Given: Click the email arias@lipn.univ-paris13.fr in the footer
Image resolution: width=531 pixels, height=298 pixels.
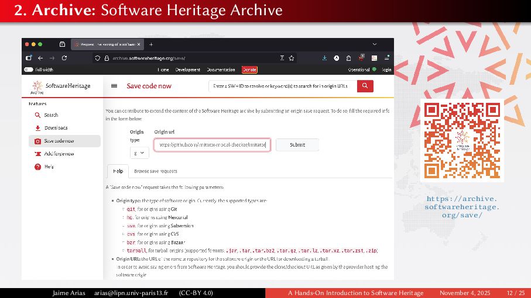Looking at the screenshot, I should tap(131, 293).
